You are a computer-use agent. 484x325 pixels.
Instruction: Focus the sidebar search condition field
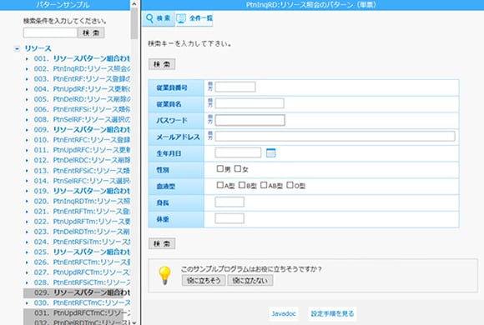[50, 32]
